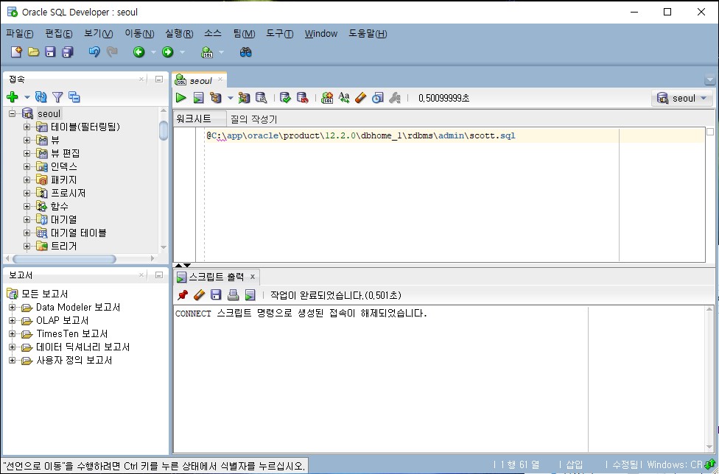Click the 삽입 status bar indicator

[574, 464]
